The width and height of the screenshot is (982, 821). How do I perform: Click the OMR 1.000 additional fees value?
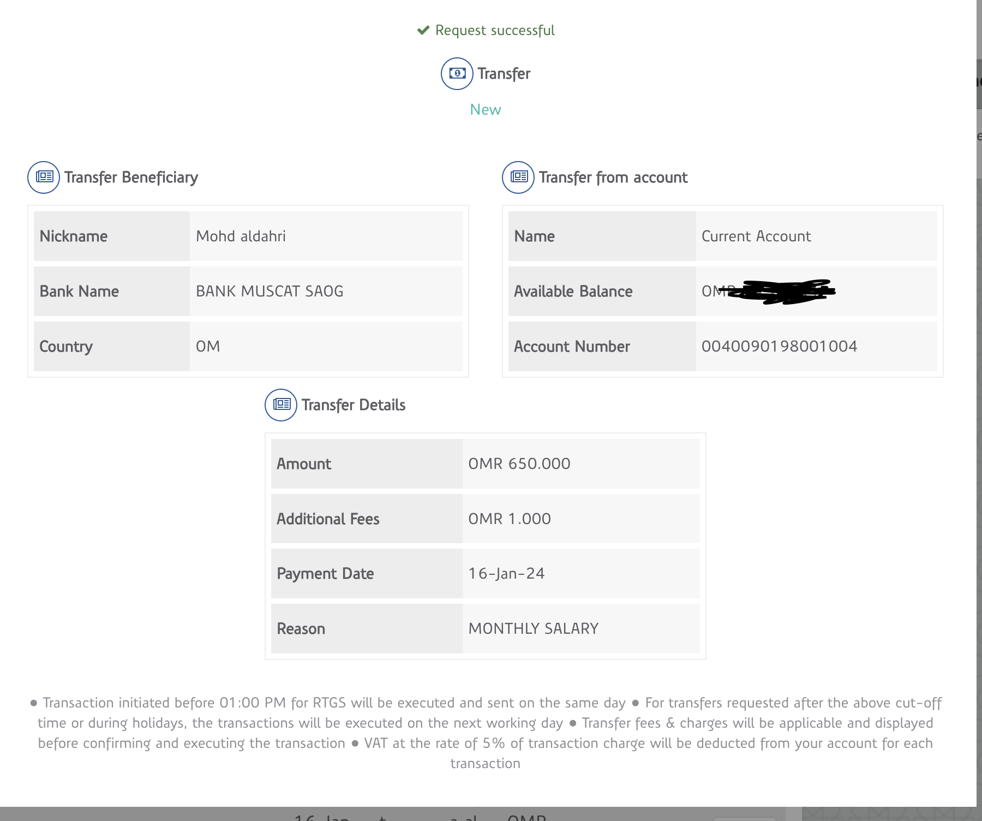(509, 519)
